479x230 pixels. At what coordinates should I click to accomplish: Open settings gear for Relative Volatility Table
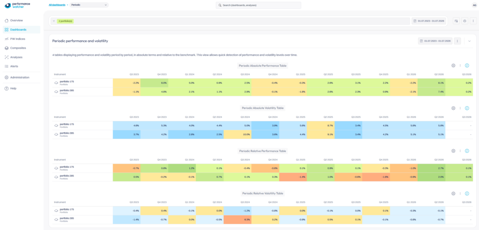(453, 194)
